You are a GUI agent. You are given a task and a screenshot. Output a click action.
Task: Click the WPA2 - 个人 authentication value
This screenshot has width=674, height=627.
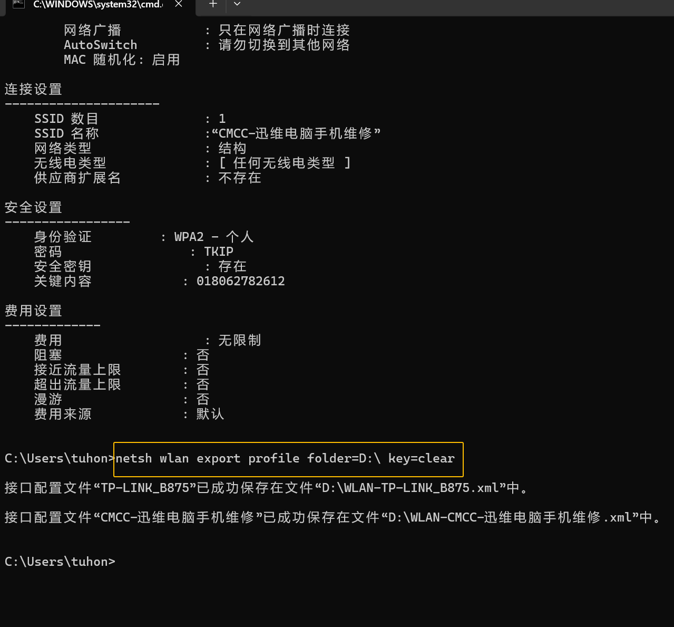pyautogui.click(x=214, y=237)
